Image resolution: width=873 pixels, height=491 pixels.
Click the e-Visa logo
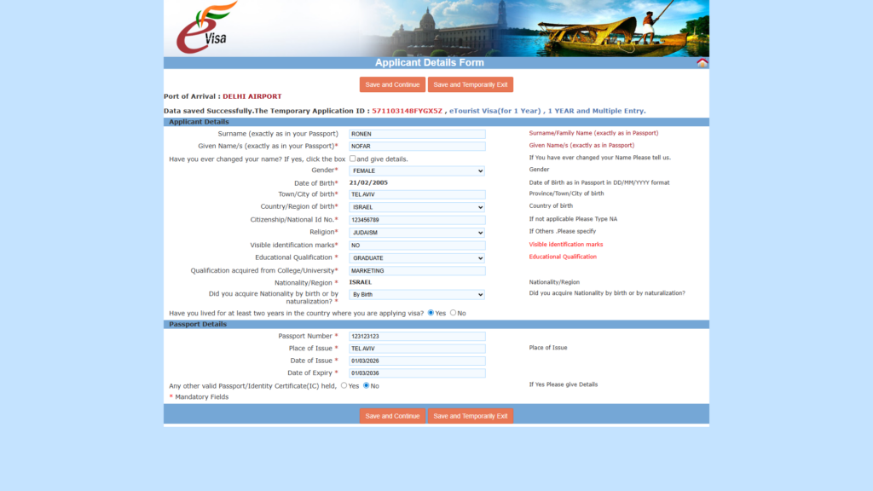coord(205,28)
